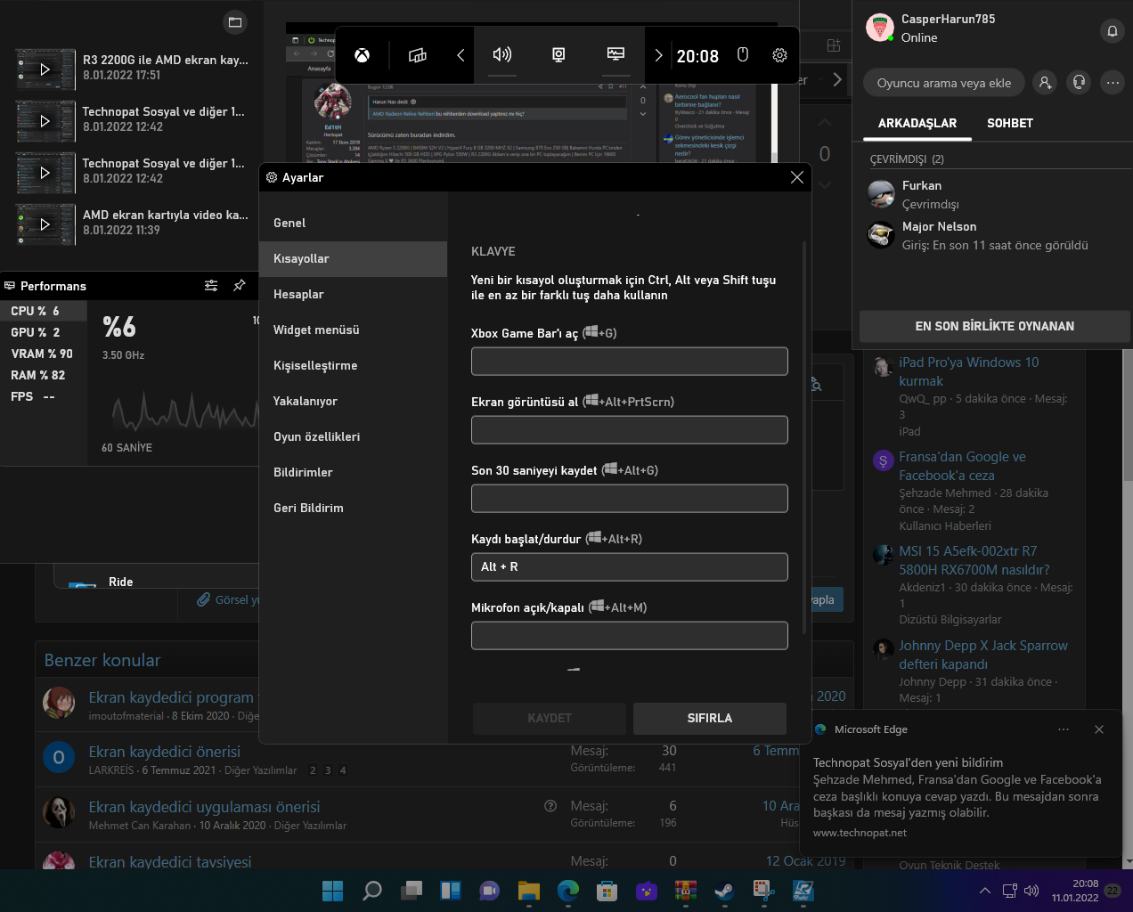Click the Ayarlar settings scrollbar
The width and height of the screenshot is (1133, 912).
(804, 436)
